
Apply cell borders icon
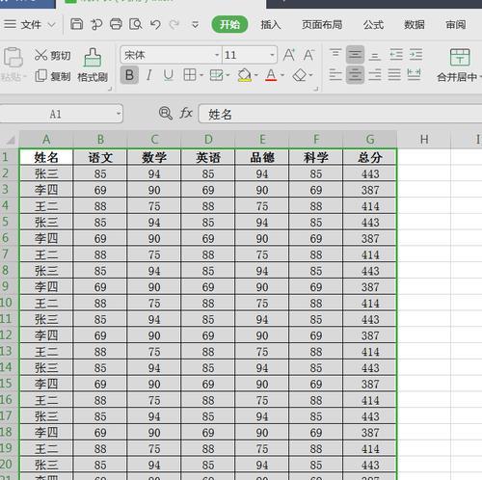(x=190, y=75)
